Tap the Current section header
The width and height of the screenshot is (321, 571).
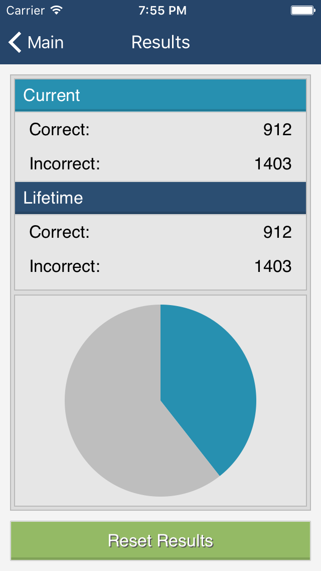click(160, 95)
